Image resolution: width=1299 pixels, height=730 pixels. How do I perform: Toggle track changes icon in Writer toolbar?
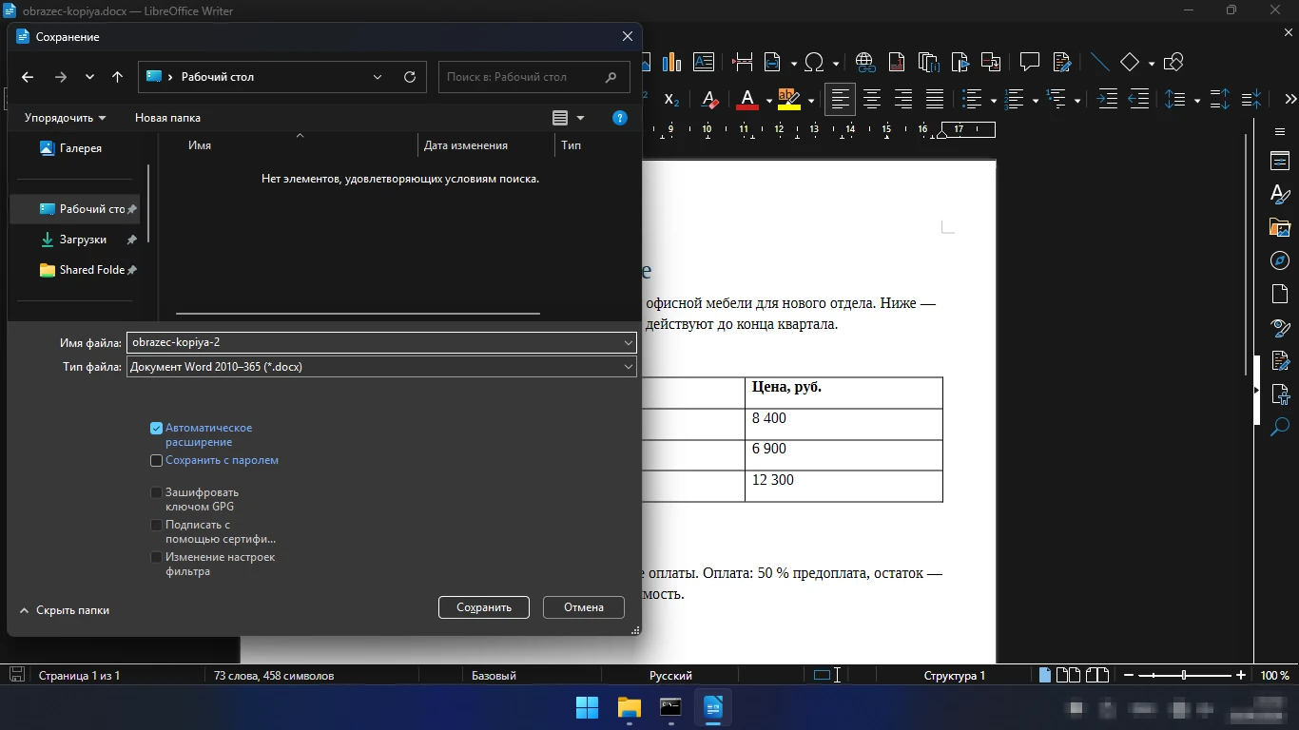tap(1061, 63)
